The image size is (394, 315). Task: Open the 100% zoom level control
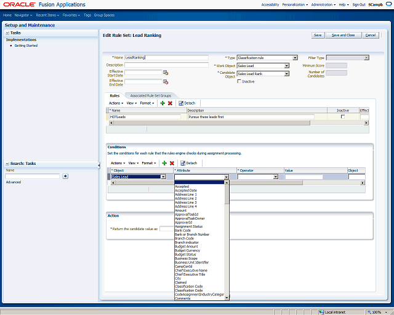377,313
